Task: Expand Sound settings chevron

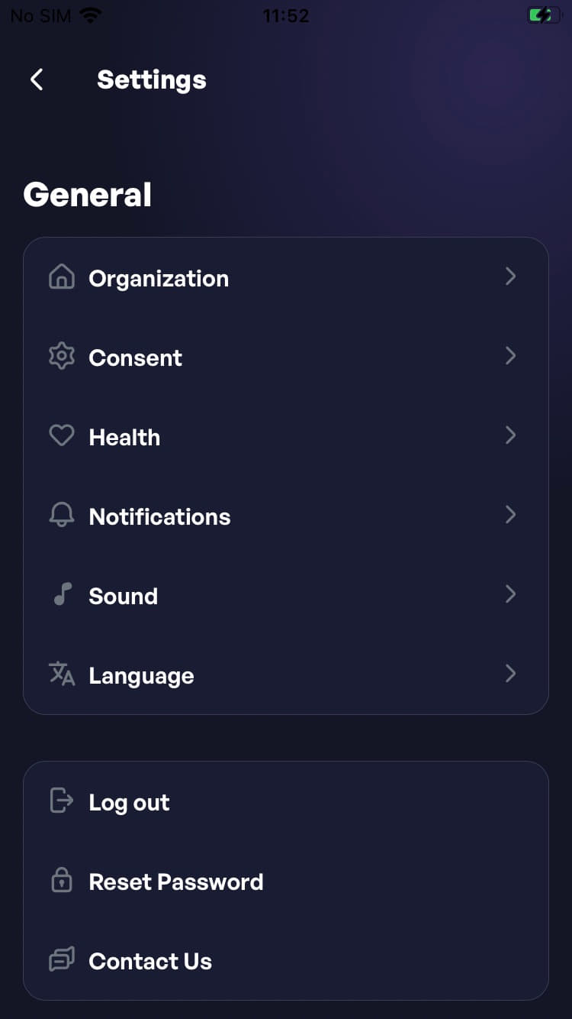Action: click(511, 594)
